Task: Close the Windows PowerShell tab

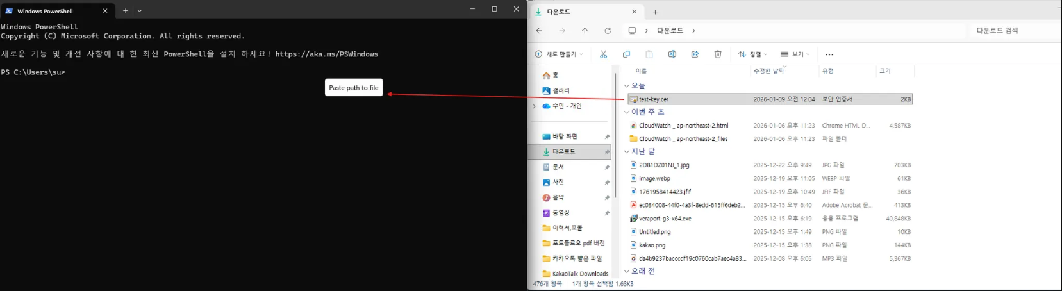Action: 105,11
